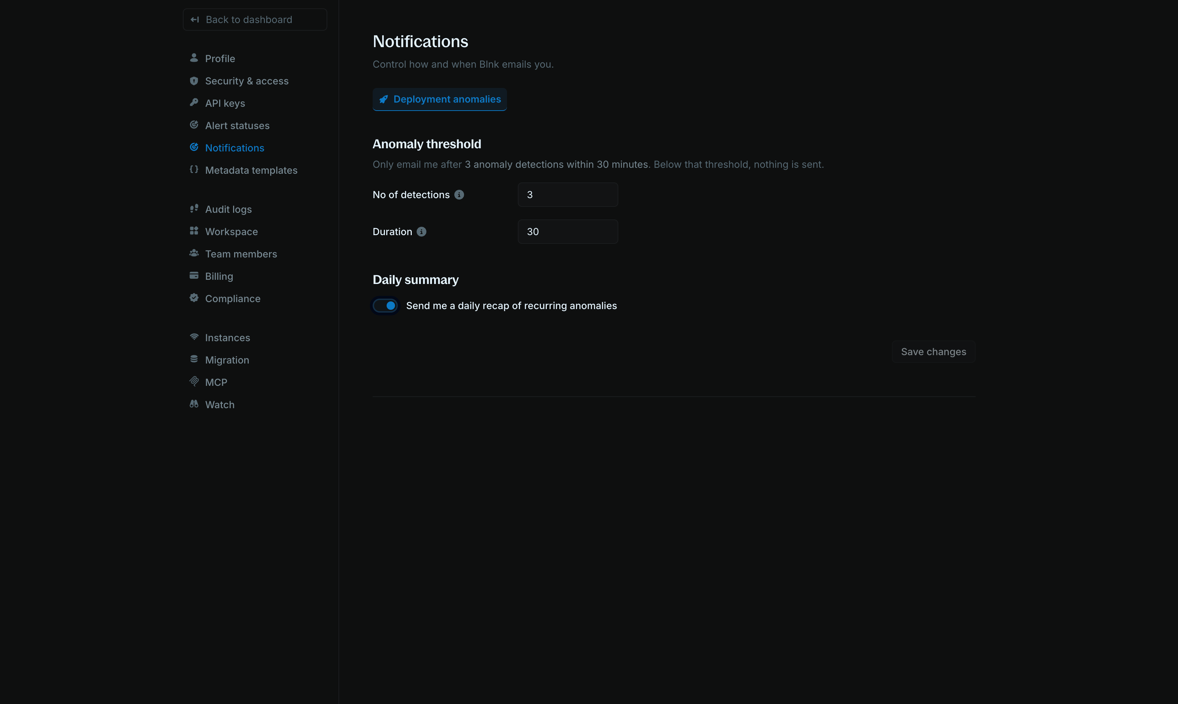
Task: Click the Audit logs footprints icon
Action: click(x=194, y=208)
